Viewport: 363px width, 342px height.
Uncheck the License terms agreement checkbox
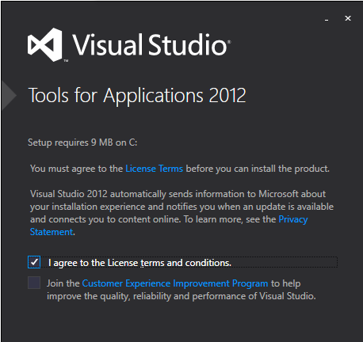point(34,262)
